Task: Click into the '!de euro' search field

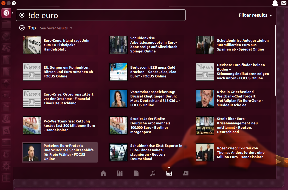Action: 104,15
